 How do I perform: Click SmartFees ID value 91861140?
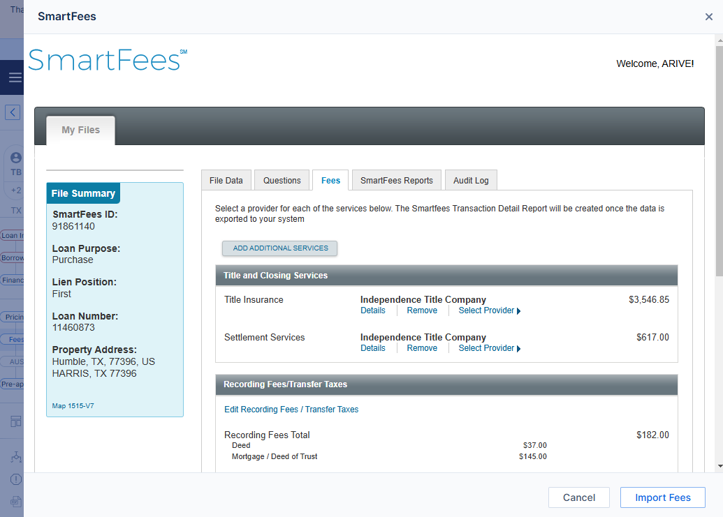pos(73,226)
